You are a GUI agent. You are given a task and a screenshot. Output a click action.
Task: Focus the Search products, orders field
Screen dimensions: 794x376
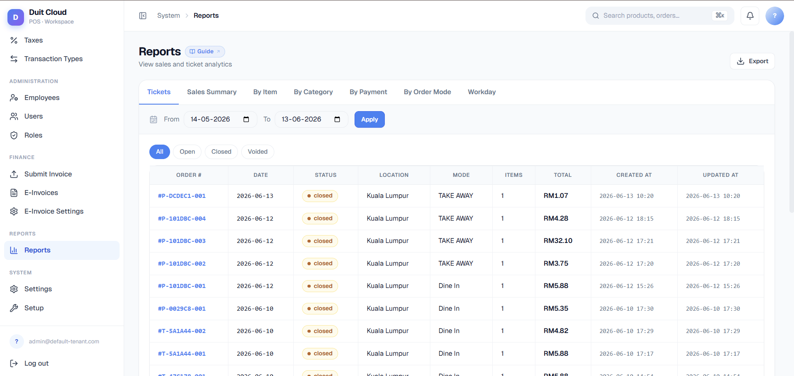point(660,16)
